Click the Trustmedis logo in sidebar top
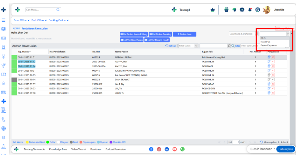The width and height of the screenshot is (296, 155). tap(3, 10)
